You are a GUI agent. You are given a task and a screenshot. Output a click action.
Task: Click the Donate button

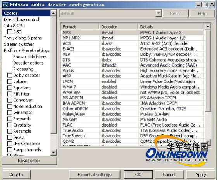click(16, 175)
